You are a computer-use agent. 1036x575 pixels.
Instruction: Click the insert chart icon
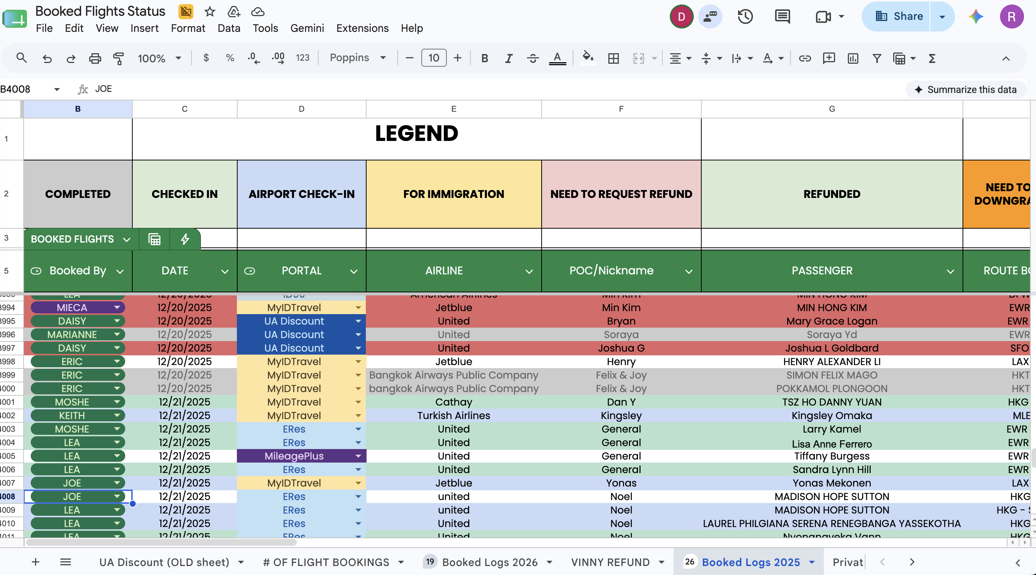[853, 58]
